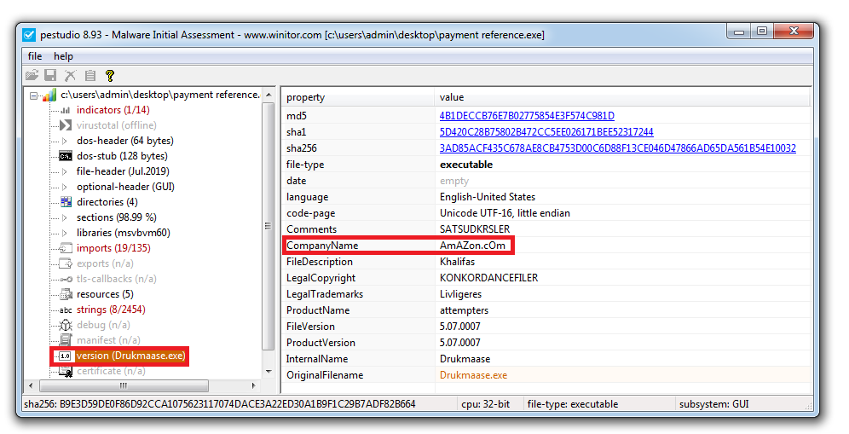Select strings (8/2454) tree item
Image resolution: width=849 pixels, height=434 pixels.
[x=111, y=310]
